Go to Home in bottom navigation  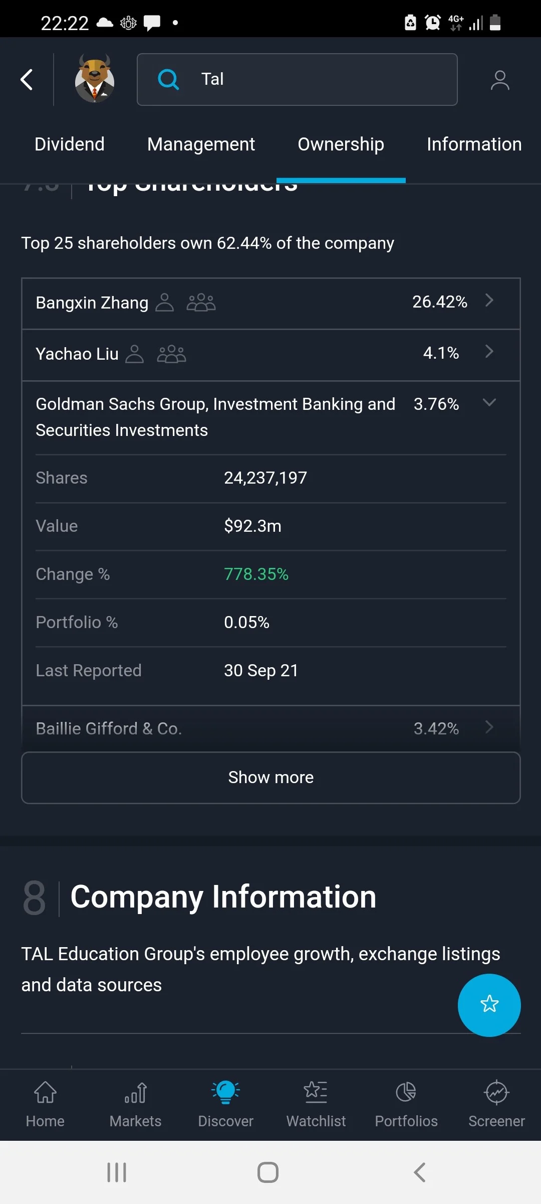(45, 1104)
